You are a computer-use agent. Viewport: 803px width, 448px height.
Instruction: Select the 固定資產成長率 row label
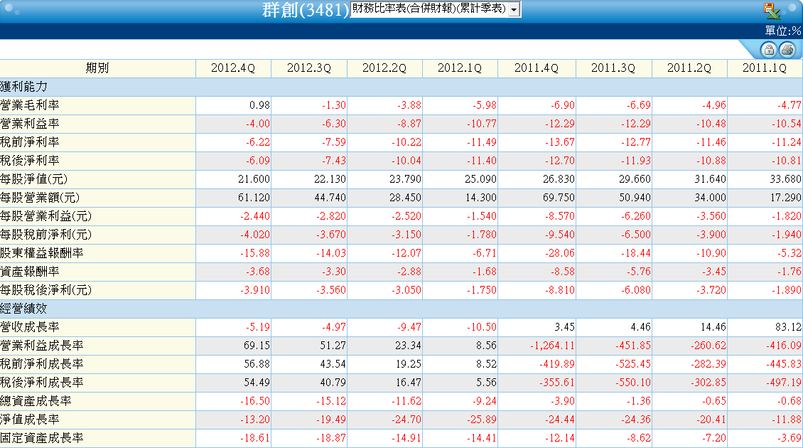41,438
